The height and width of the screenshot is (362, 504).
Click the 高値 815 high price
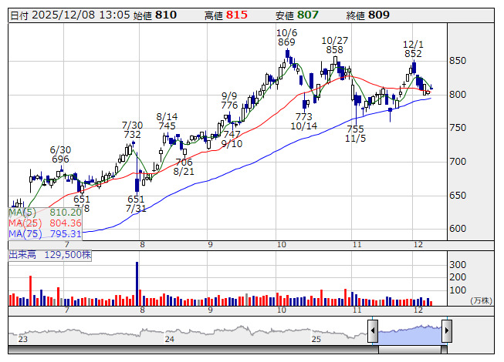[x=226, y=15]
